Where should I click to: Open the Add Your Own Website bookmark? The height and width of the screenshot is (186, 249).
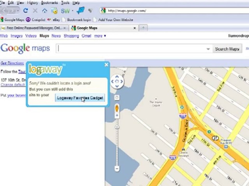click(113, 20)
